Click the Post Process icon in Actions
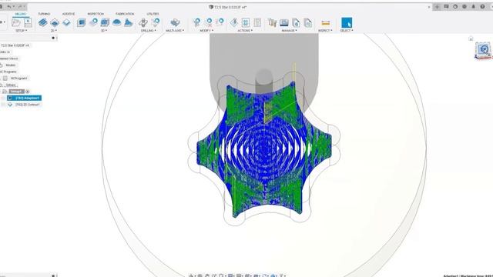Viewport: 493px width, 277px height. point(257,22)
